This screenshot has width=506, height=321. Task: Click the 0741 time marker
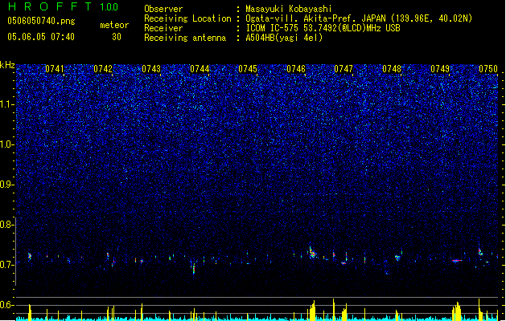coord(55,69)
